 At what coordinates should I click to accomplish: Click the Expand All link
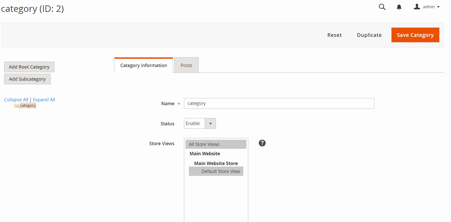coord(44,99)
